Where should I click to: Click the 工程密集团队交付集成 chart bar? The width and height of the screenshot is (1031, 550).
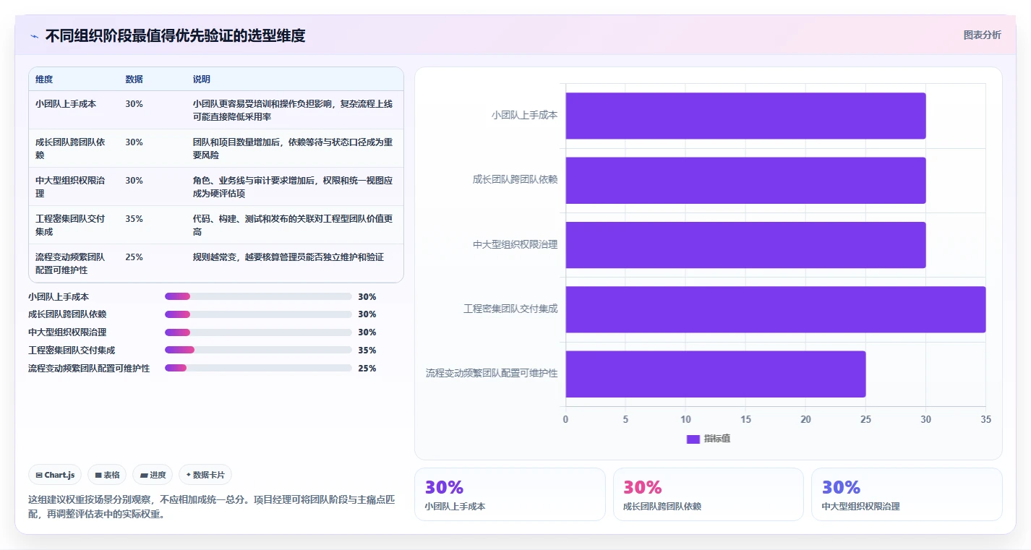775,309
